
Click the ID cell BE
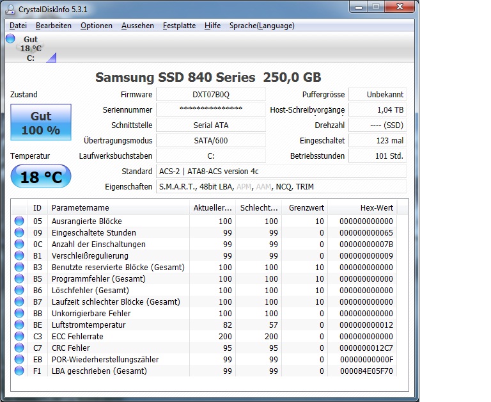click(38, 325)
